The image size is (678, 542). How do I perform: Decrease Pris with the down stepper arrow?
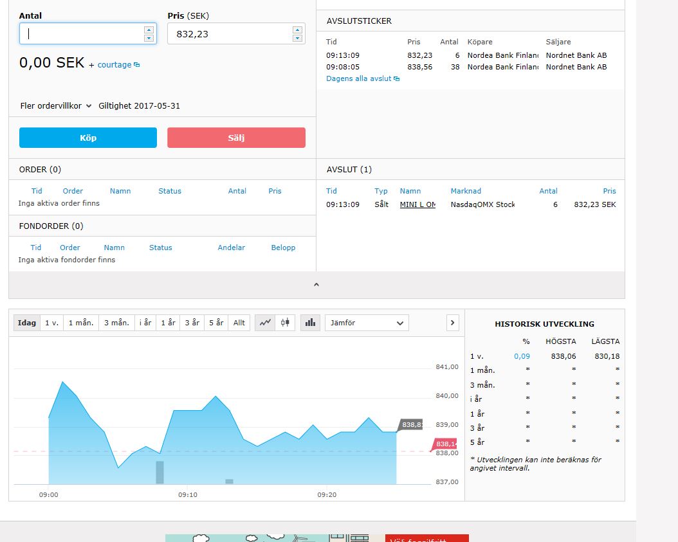[297, 38]
